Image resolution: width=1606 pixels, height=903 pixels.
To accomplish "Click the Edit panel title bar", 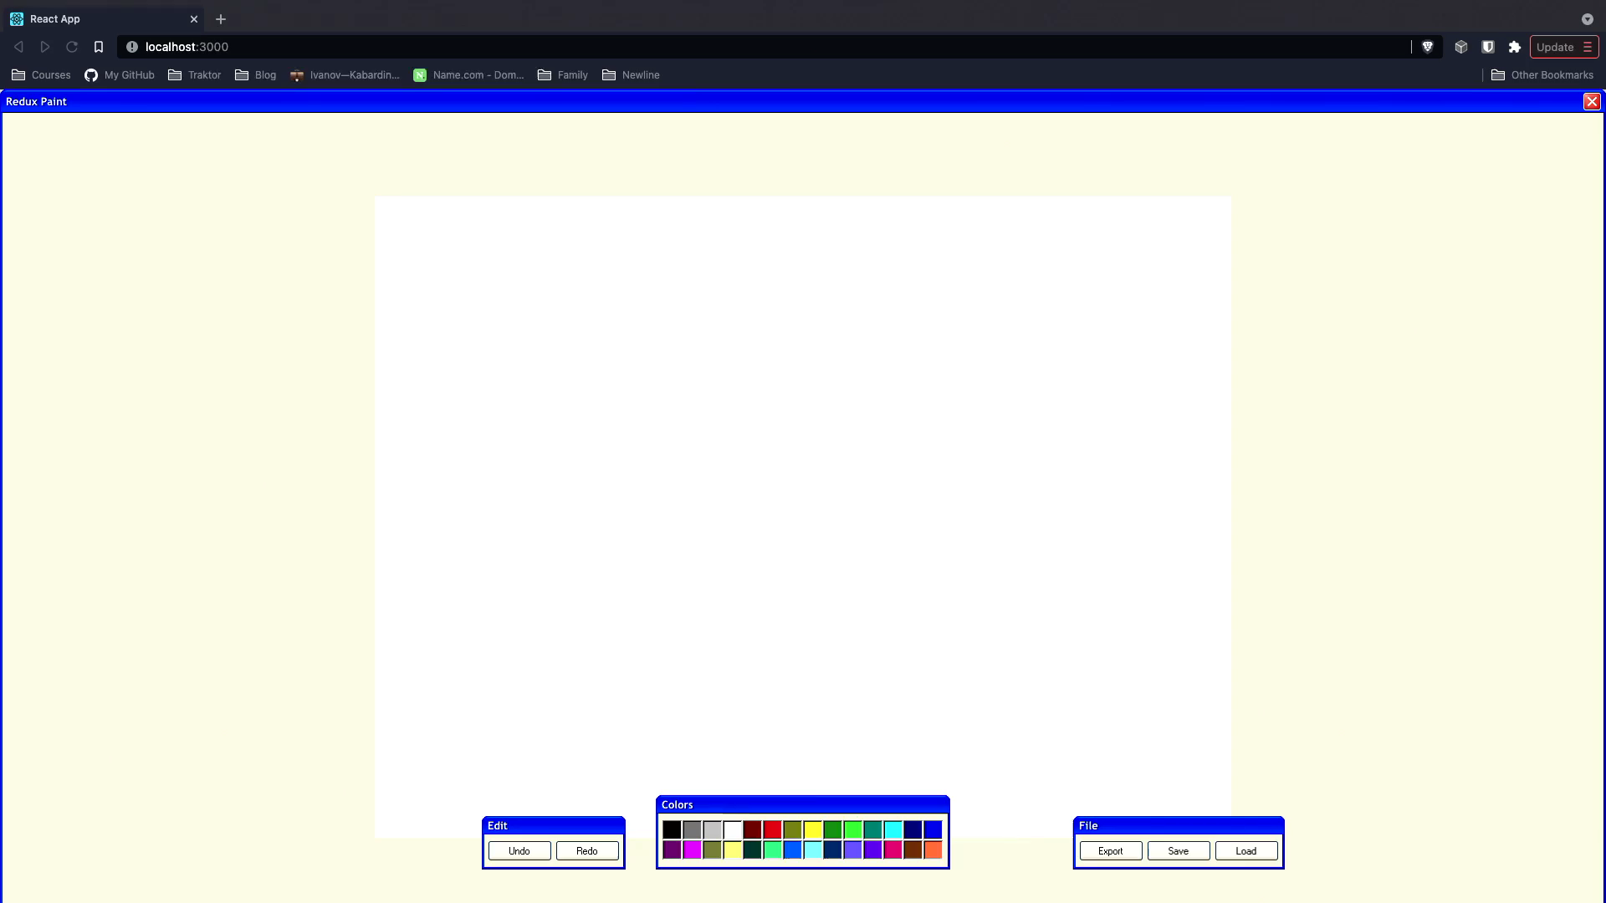I will click(x=553, y=826).
